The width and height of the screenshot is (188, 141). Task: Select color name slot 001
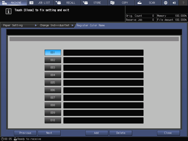pos(53,53)
